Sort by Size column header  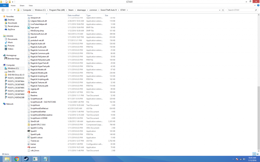tap(106, 15)
